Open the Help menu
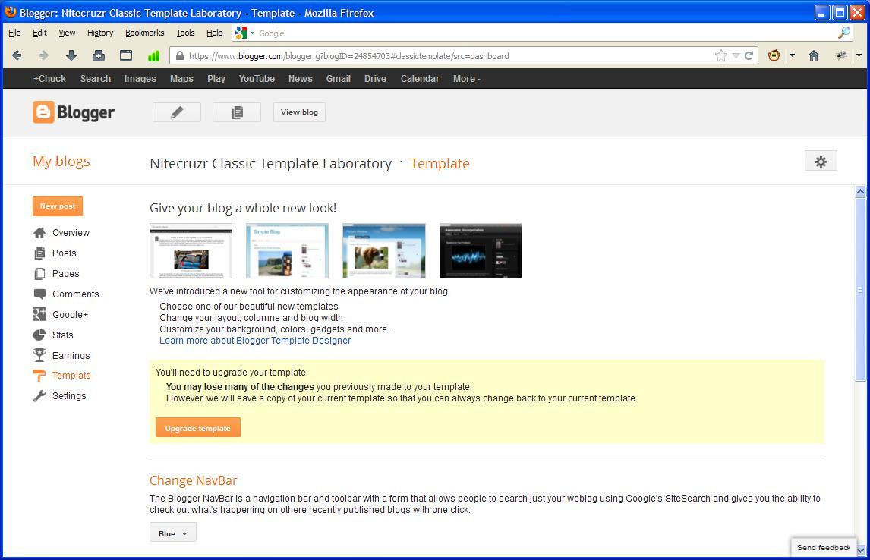Screen dimensions: 870x560 point(215,33)
